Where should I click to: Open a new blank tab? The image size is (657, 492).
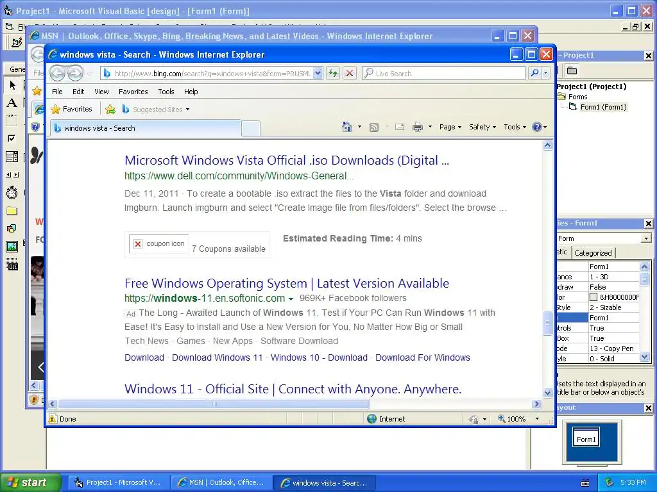click(251, 128)
